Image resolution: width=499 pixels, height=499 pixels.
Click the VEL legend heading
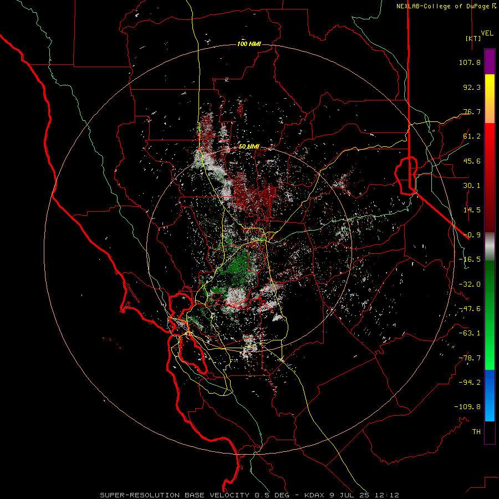487,33
